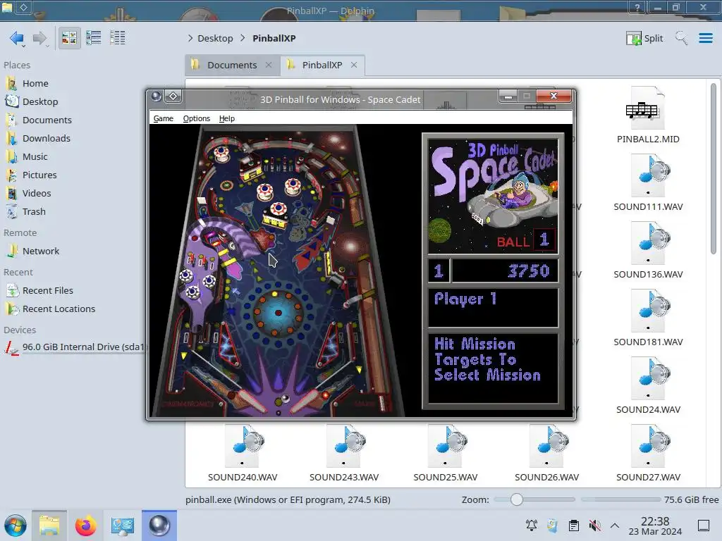Open Options menu in Pinball
Image resolution: width=722 pixels, height=541 pixels.
pyautogui.click(x=197, y=118)
